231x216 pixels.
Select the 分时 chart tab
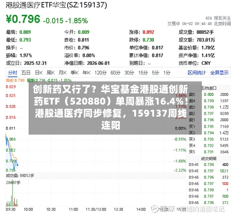[x=12, y=73]
